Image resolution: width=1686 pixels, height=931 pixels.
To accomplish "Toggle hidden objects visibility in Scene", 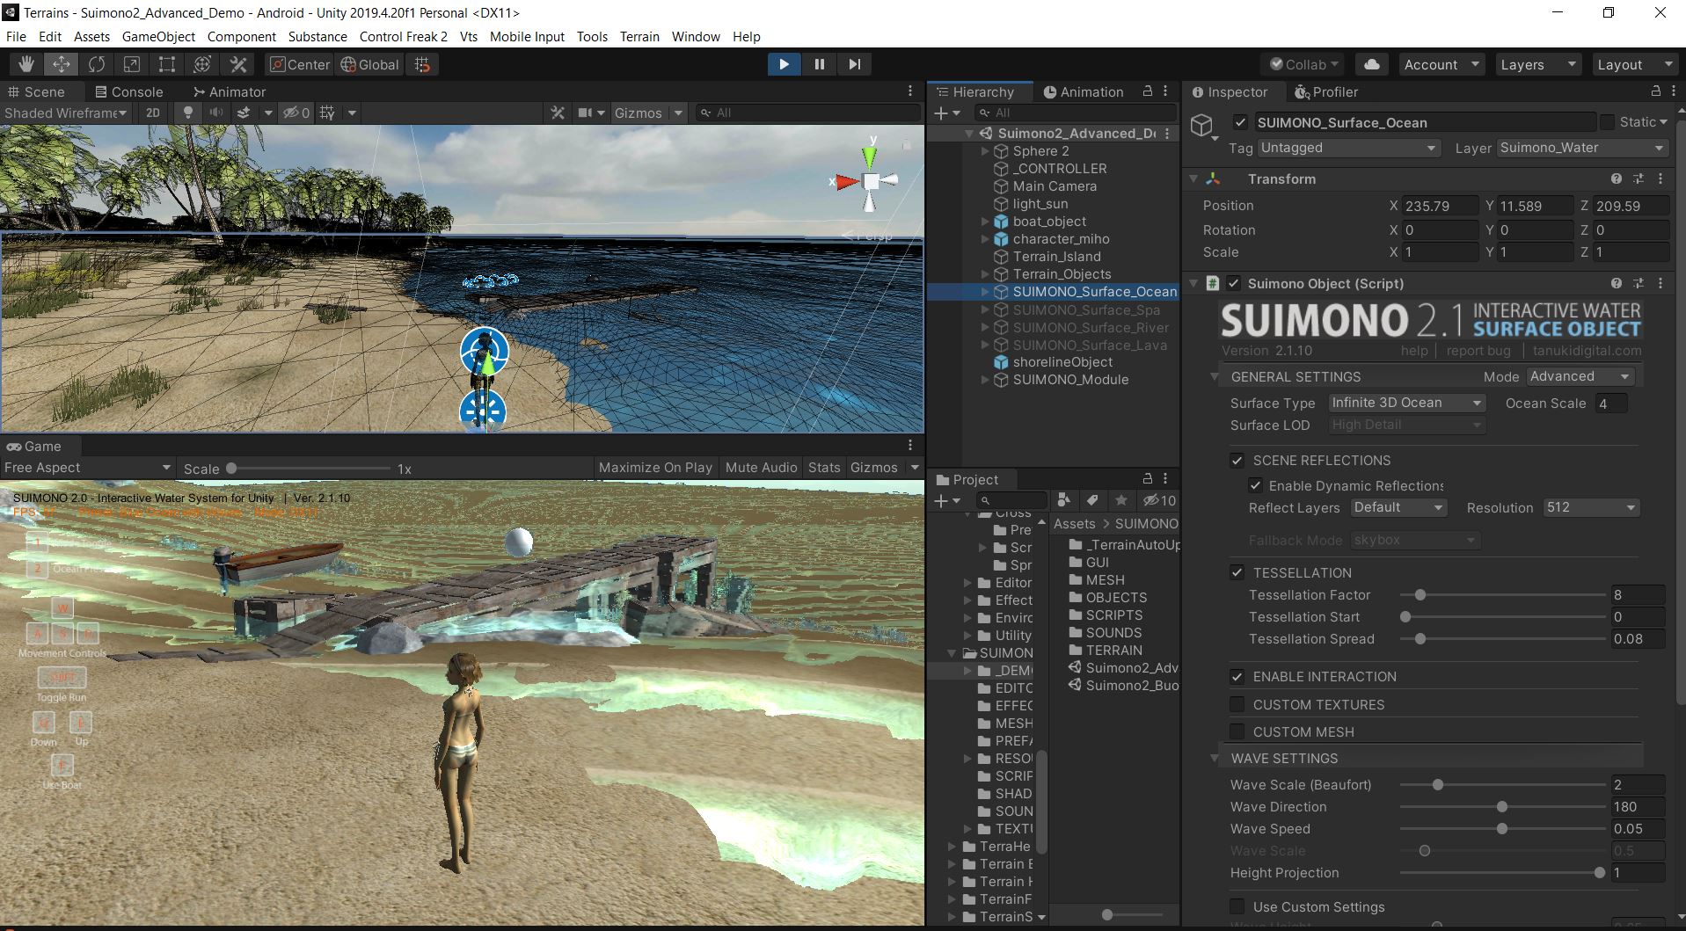I will point(296,113).
